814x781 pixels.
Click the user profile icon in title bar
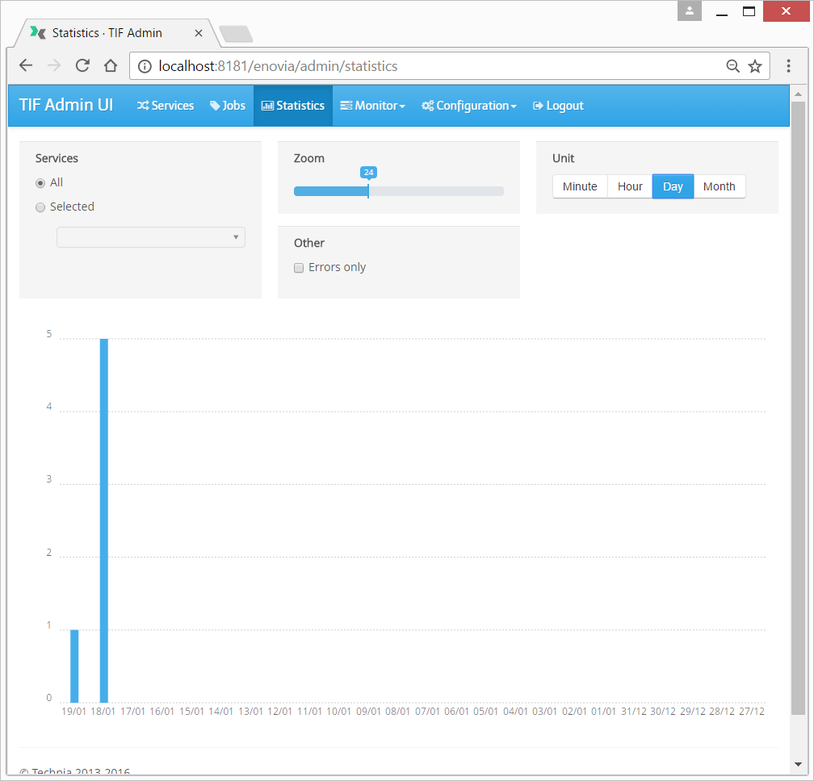[x=689, y=11]
